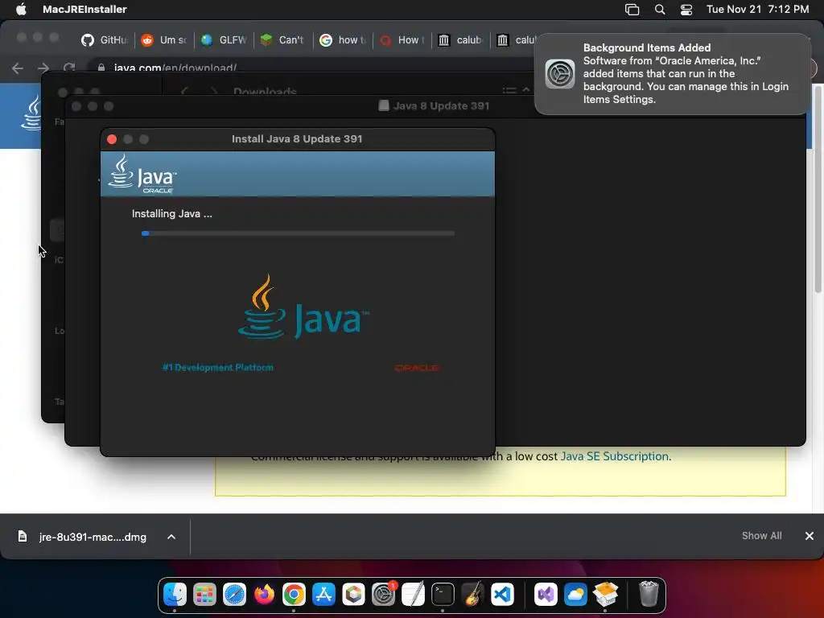Open Google Chrome from the Dock

coord(294,595)
